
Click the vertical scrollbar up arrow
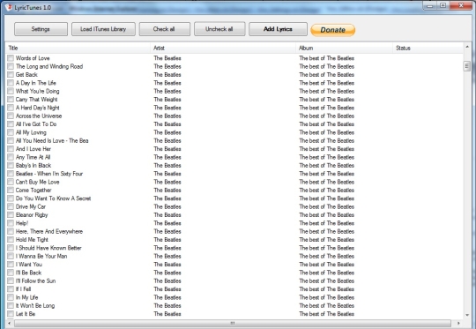tap(467, 47)
